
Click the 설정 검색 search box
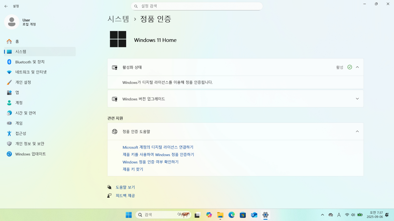click(197, 6)
